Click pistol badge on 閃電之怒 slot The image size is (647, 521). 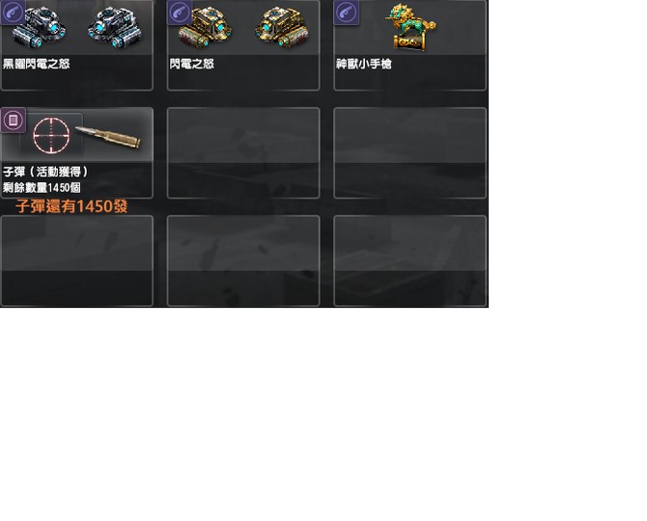[180, 12]
